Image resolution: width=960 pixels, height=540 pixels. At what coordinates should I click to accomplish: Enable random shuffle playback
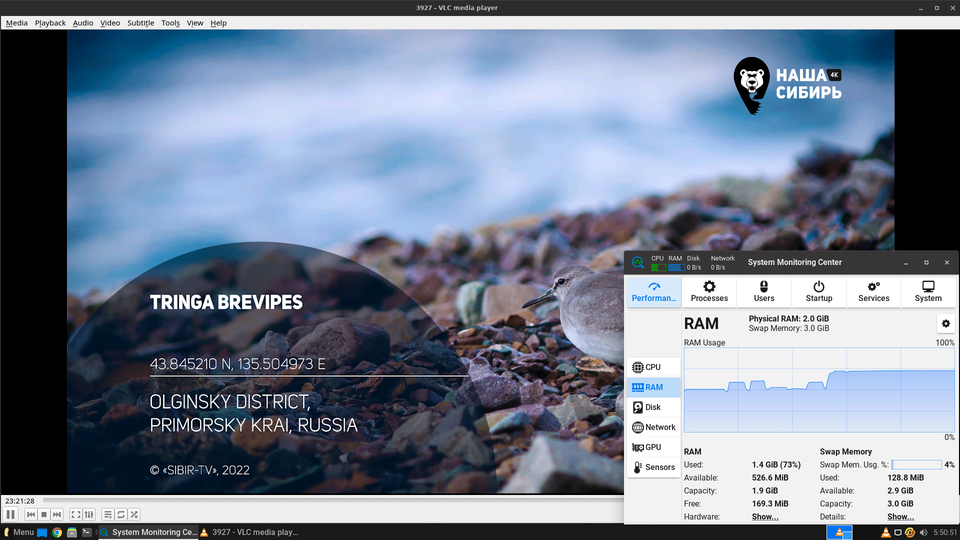click(x=134, y=514)
